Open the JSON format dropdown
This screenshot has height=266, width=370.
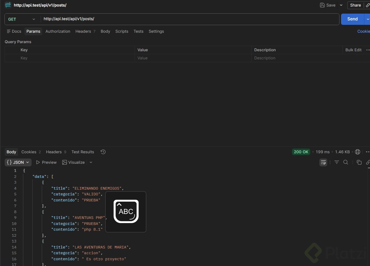pos(18,162)
